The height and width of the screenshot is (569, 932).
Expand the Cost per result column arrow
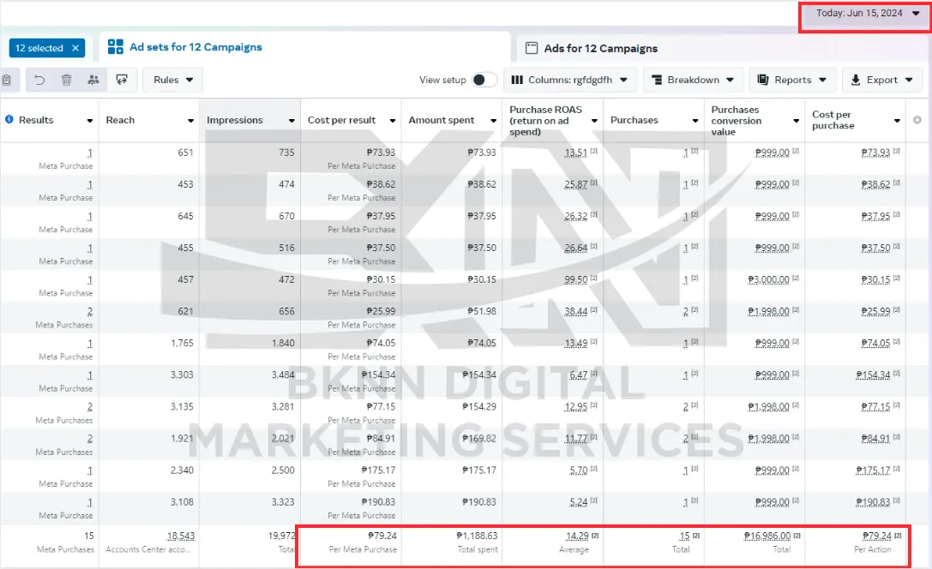pyautogui.click(x=393, y=121)
